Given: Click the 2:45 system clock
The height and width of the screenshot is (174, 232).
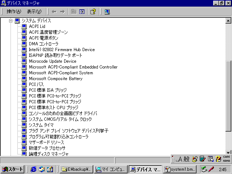Looking at the screenshot, I should 223,169.
